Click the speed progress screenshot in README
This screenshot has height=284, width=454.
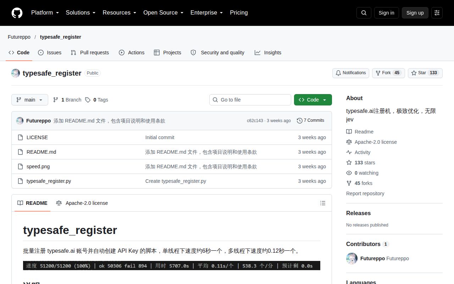pyautogui.click(x=172, y=266)
